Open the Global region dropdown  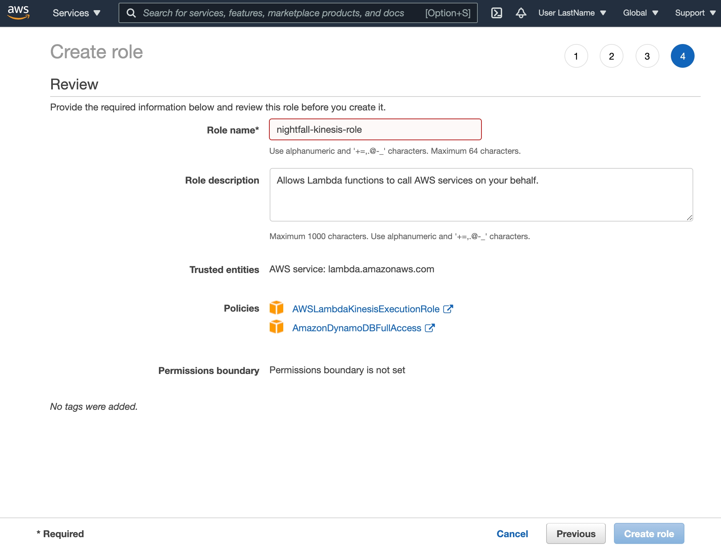point(640,13)
